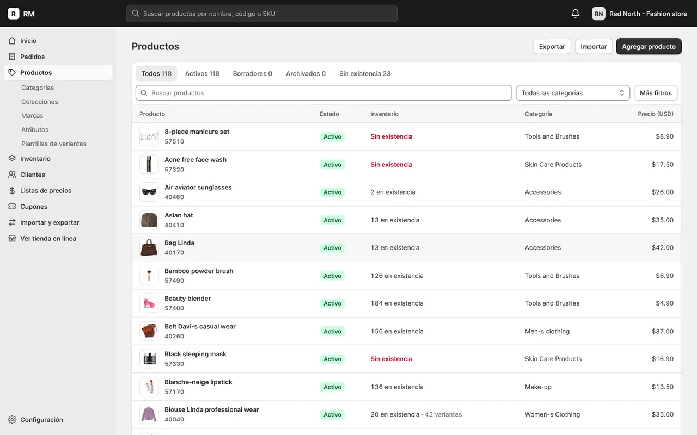Open the Bag Linda product thumbnail
The height and width of the screenshot is (435, 697).
coord(149,248)
